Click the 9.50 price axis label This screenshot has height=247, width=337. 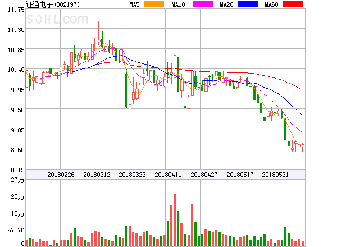point(17,110)
